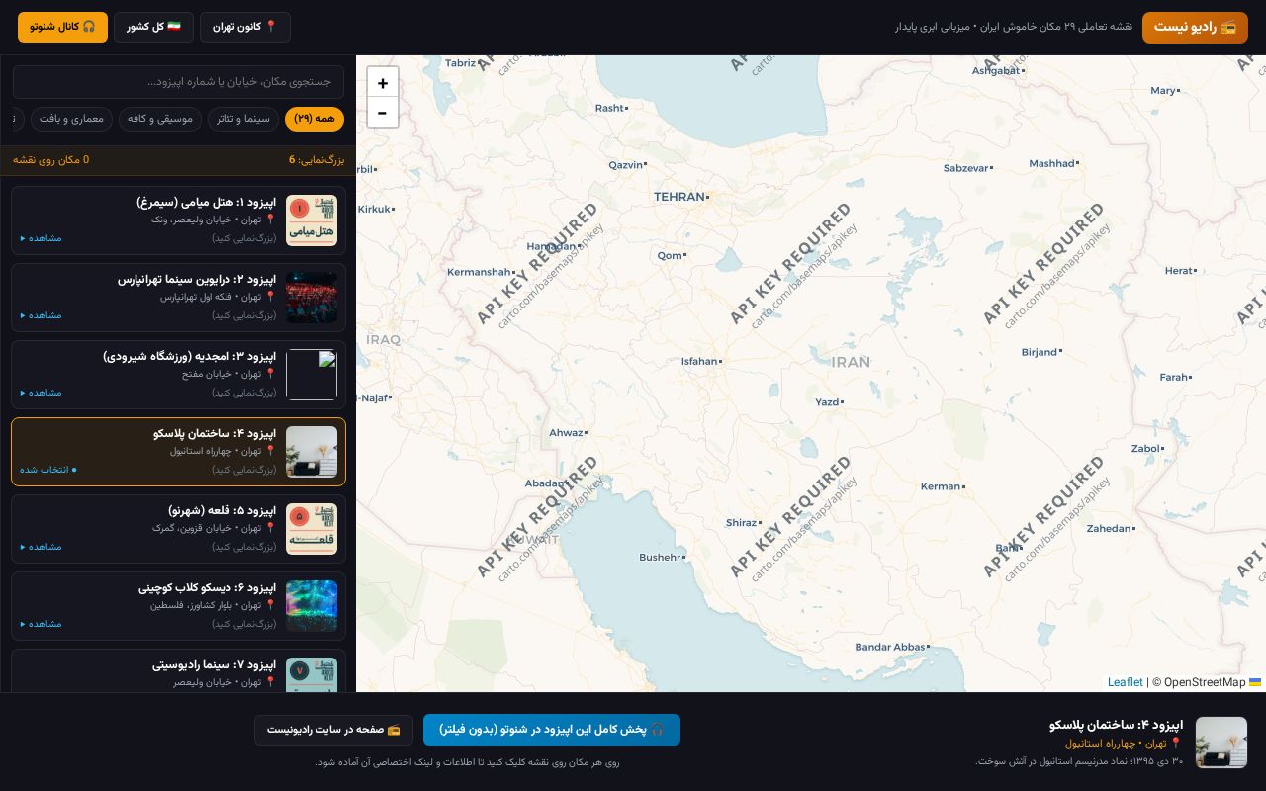Select thumbnail of episode 4 ساختمان پلاسکو in list
1266x791 pixels.
(312, 452)
